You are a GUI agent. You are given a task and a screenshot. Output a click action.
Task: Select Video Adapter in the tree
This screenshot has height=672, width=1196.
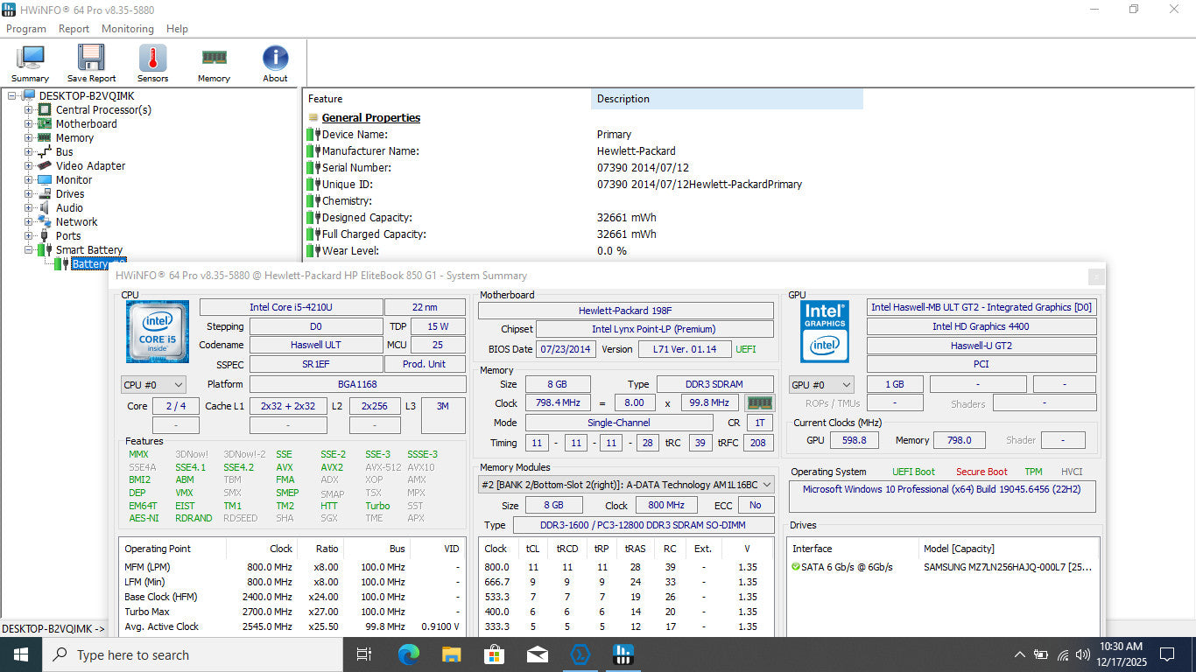tap(90, 166)
